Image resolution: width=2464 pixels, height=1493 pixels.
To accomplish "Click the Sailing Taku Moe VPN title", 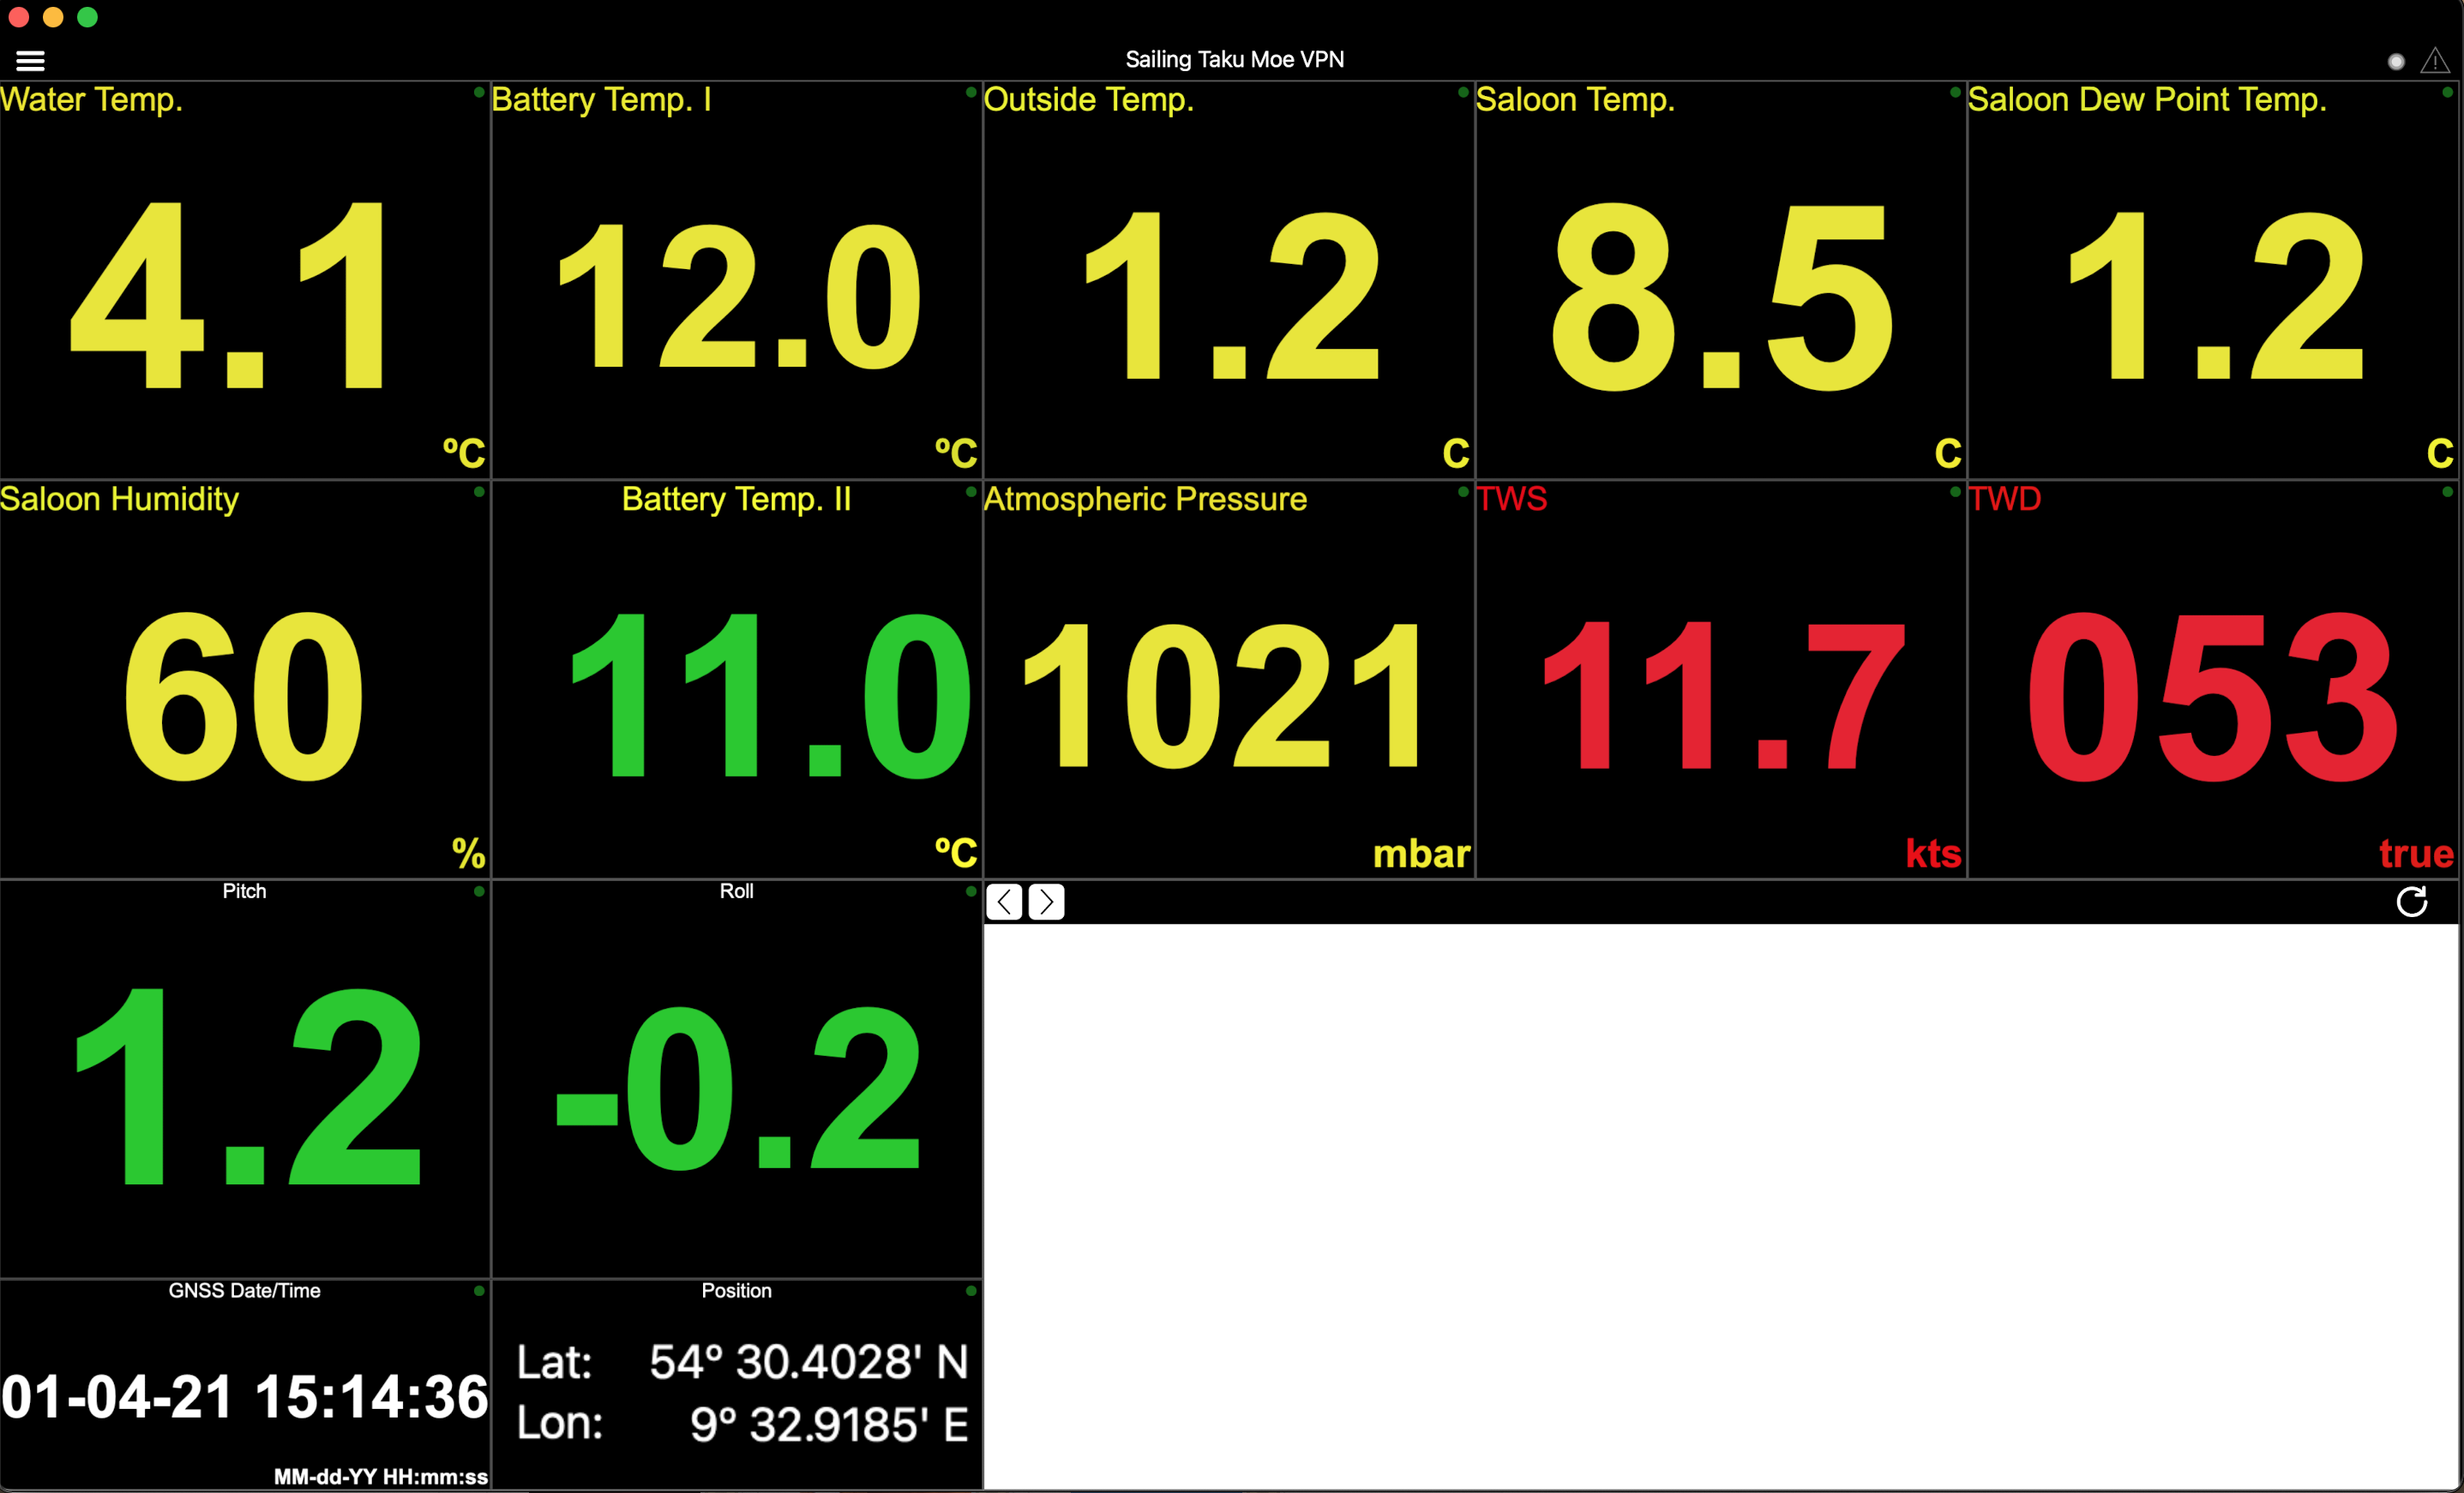I will (1234, 59).
